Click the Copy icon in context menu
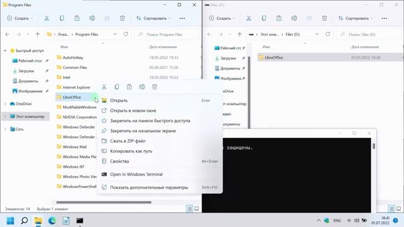Screen dimensions: 404x227 click(117, 87)
